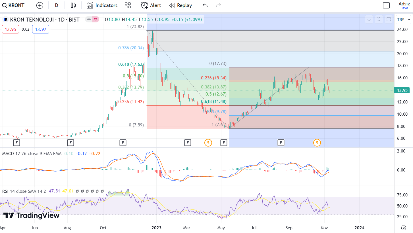The image size is (413, 233).
Task: Click the earnings E marker in mid-August 2023
Action: pyautogui.click(x=281, y=143)
